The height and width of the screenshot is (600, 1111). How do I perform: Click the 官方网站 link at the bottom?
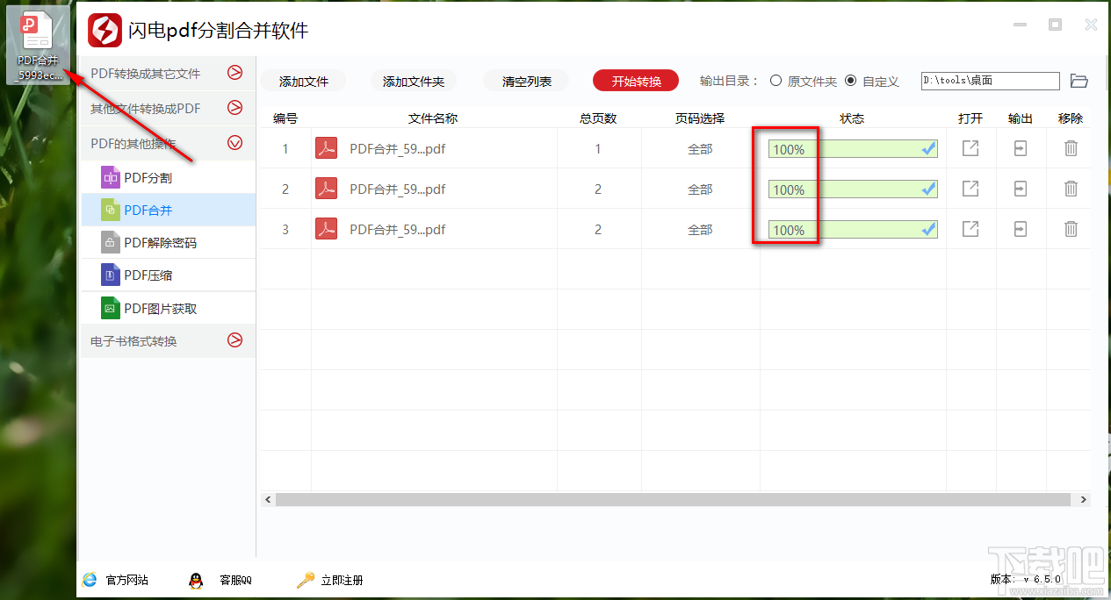(127, 579)
